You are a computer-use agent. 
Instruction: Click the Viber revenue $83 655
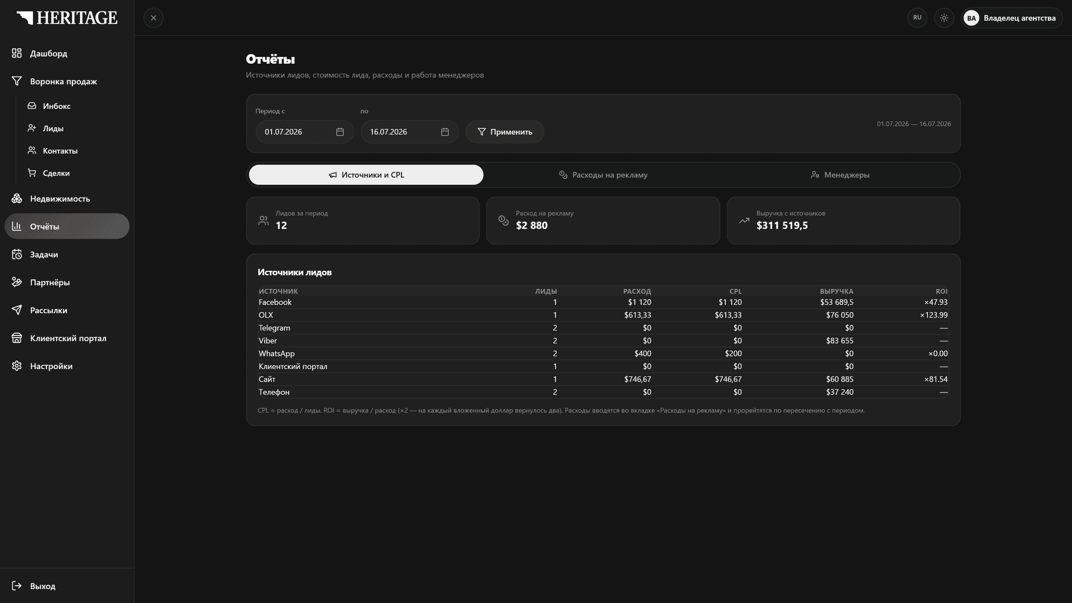(840, 341)
